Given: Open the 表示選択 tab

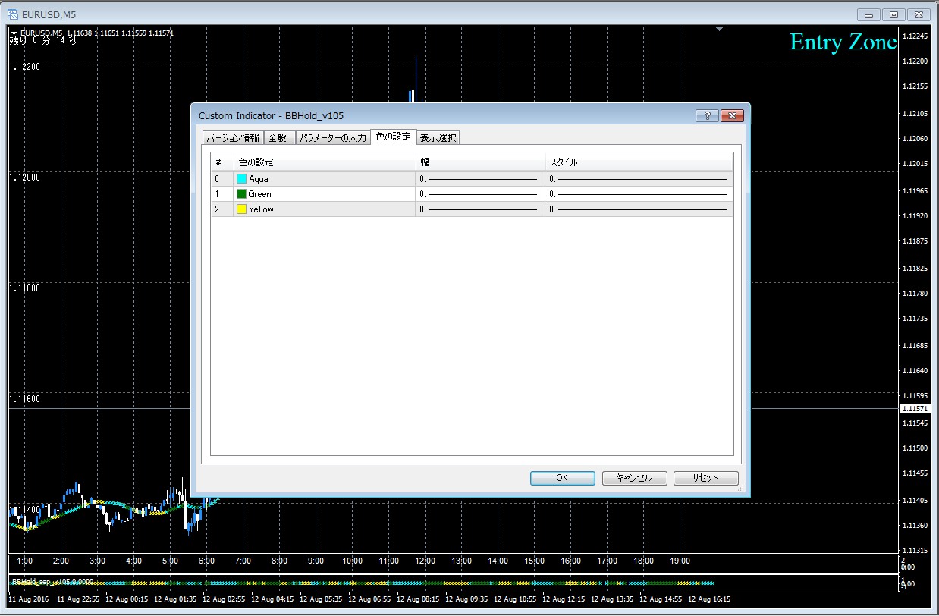Looking at the screenshot, I should coord(438,137).
